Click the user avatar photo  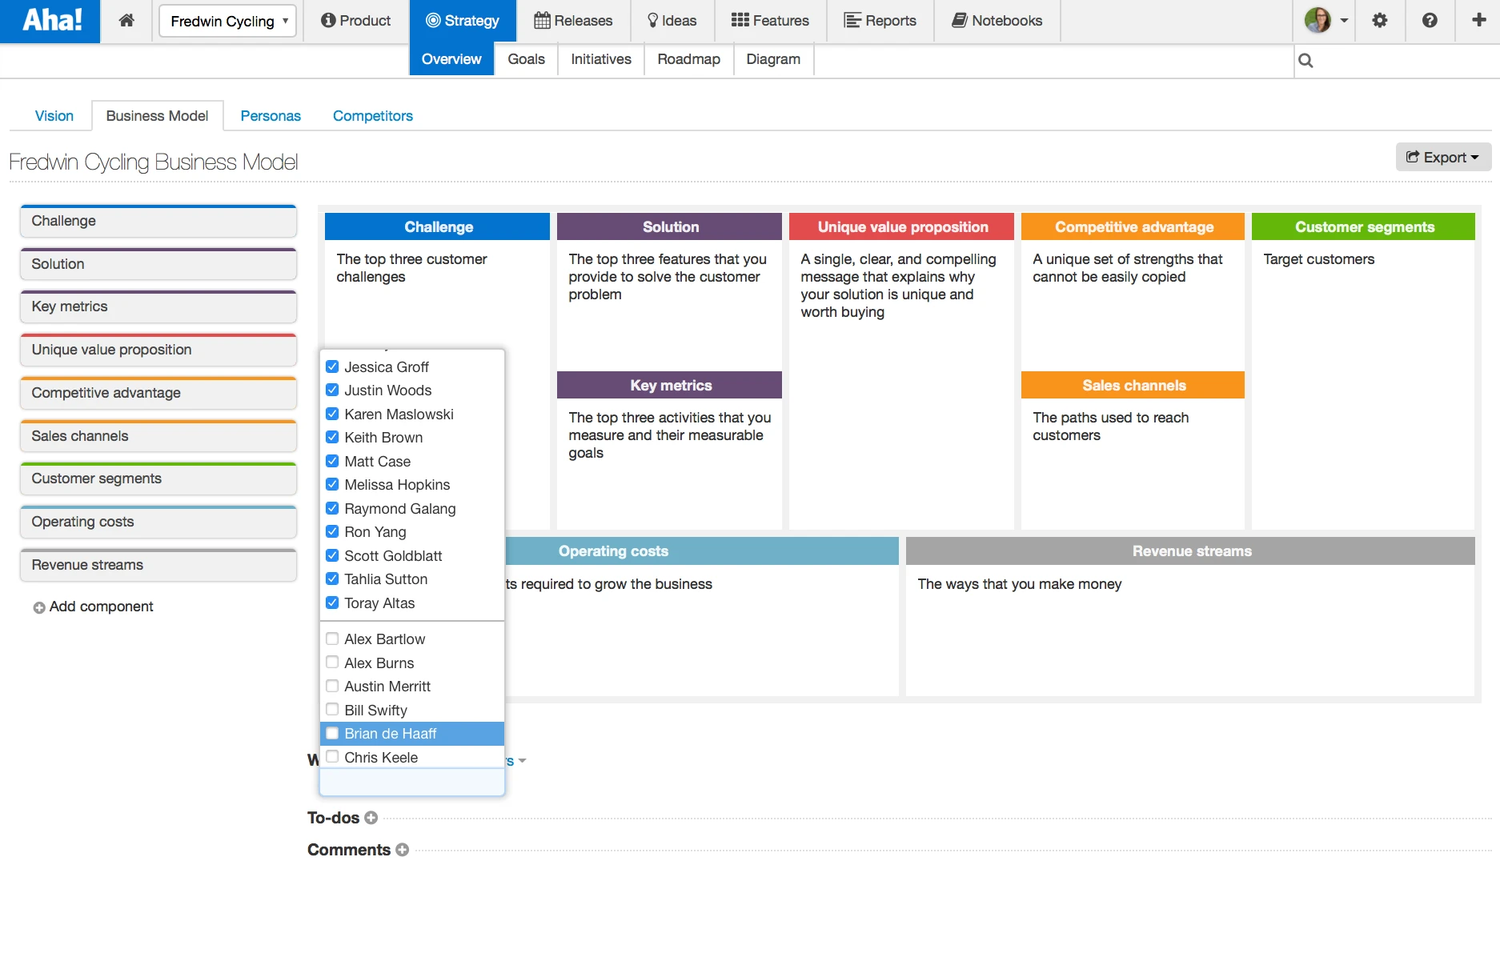(x=1318, y=20)
